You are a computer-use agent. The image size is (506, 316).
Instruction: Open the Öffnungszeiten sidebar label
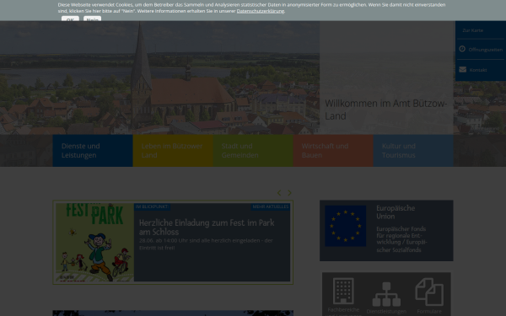pos(486,50)
